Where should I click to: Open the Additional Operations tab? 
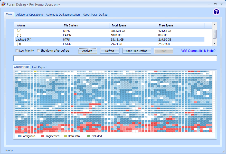(30, 15)
